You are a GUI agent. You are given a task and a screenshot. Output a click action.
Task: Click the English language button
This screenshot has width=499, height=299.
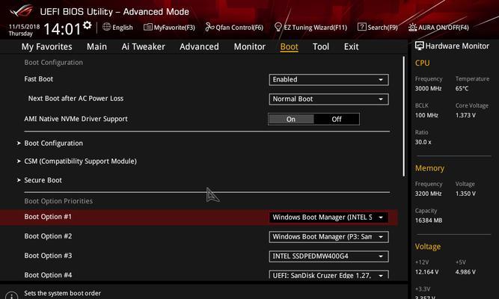123,28
